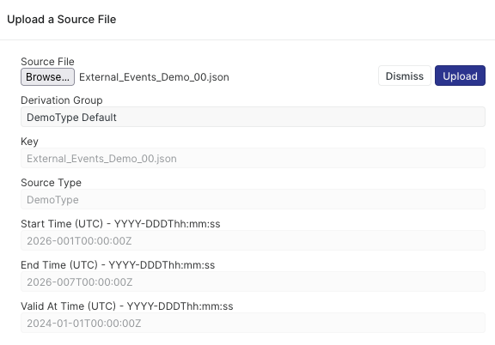Click the 'Key' label
Viewport: 495px width, 345px height.
click(x=29, y=142)
